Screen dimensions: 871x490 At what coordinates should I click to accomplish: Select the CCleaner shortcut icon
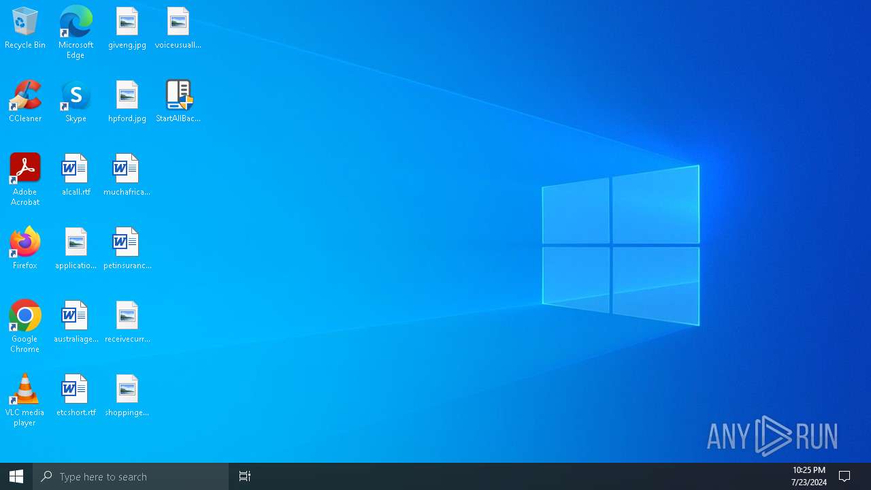coord(25,102)
